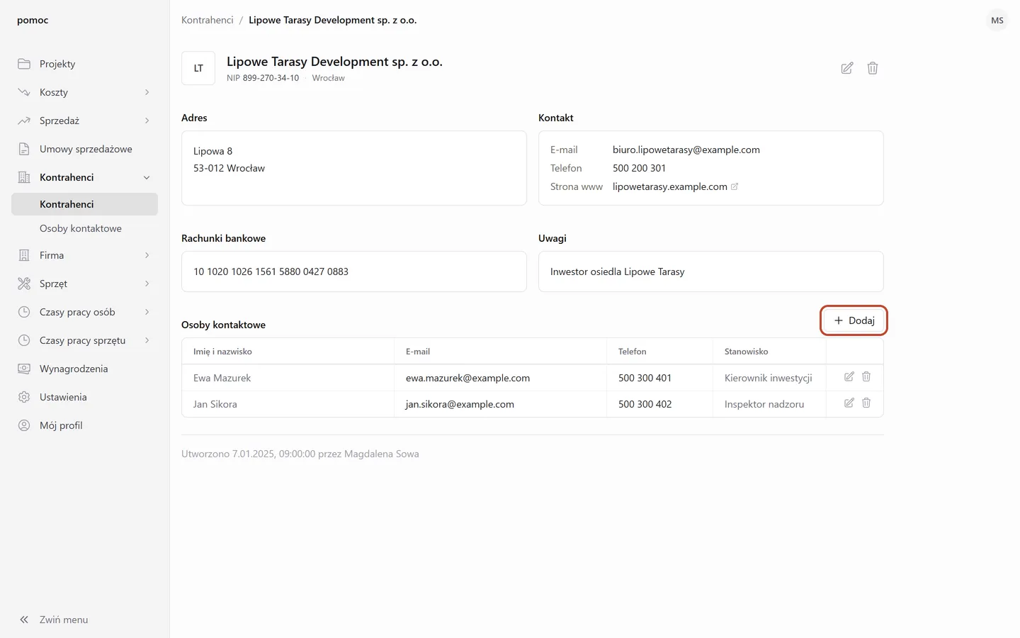Collapse the menu with the double-chevron icon
The image size is (1020, 638).
pos(24,620)
